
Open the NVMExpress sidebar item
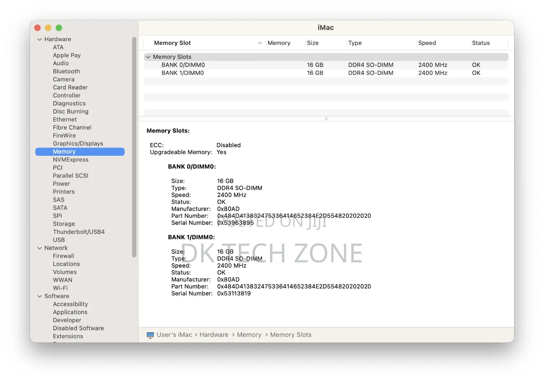tap(70, 160)
